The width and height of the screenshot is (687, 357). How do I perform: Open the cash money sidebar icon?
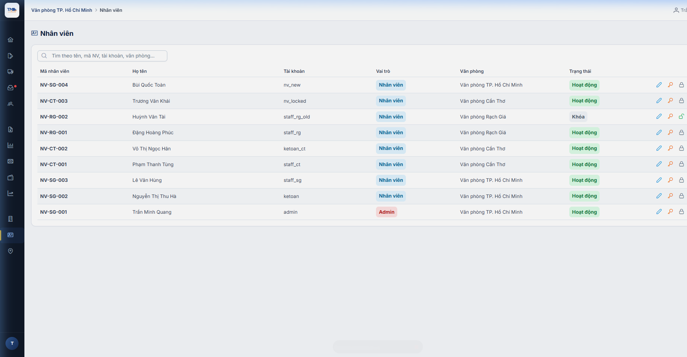coord(11,161)
